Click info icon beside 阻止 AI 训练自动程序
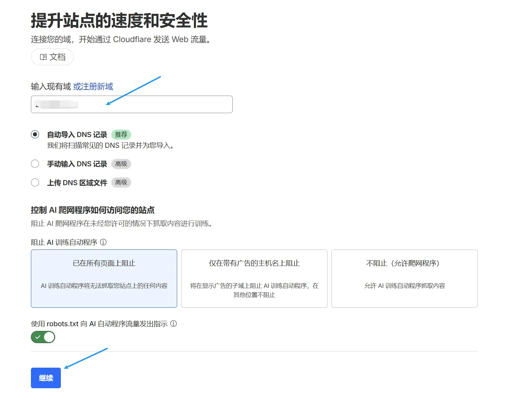507x402 pixels. pyautogui.click(x=104, y=242)
